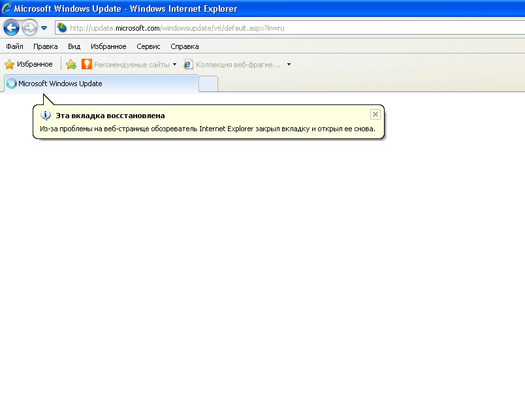This screenshot has width=525, height=395.
Task: Expand the Коллекция веб-фрагме... dropdown arrow
Action: (x=289, y=64)
